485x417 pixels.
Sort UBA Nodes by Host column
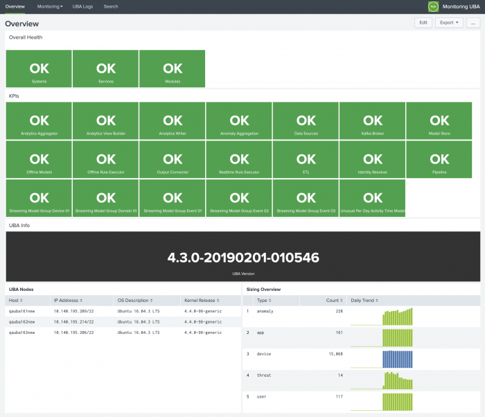(16, 301)
